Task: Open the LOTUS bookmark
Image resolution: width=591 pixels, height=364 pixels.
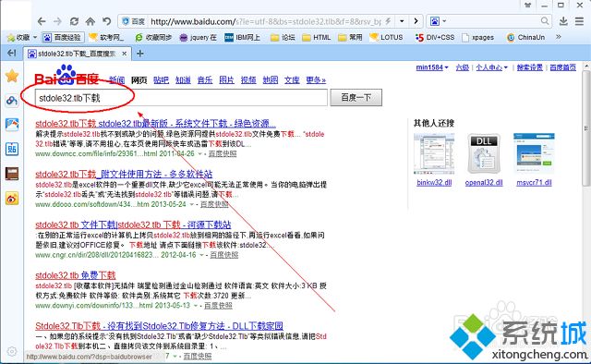Action: [386, 37]
